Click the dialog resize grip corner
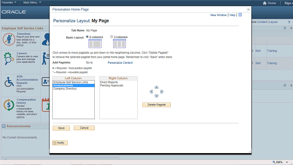Image resolution: width=293 pixels, height=165 pixels. (250, 151)
